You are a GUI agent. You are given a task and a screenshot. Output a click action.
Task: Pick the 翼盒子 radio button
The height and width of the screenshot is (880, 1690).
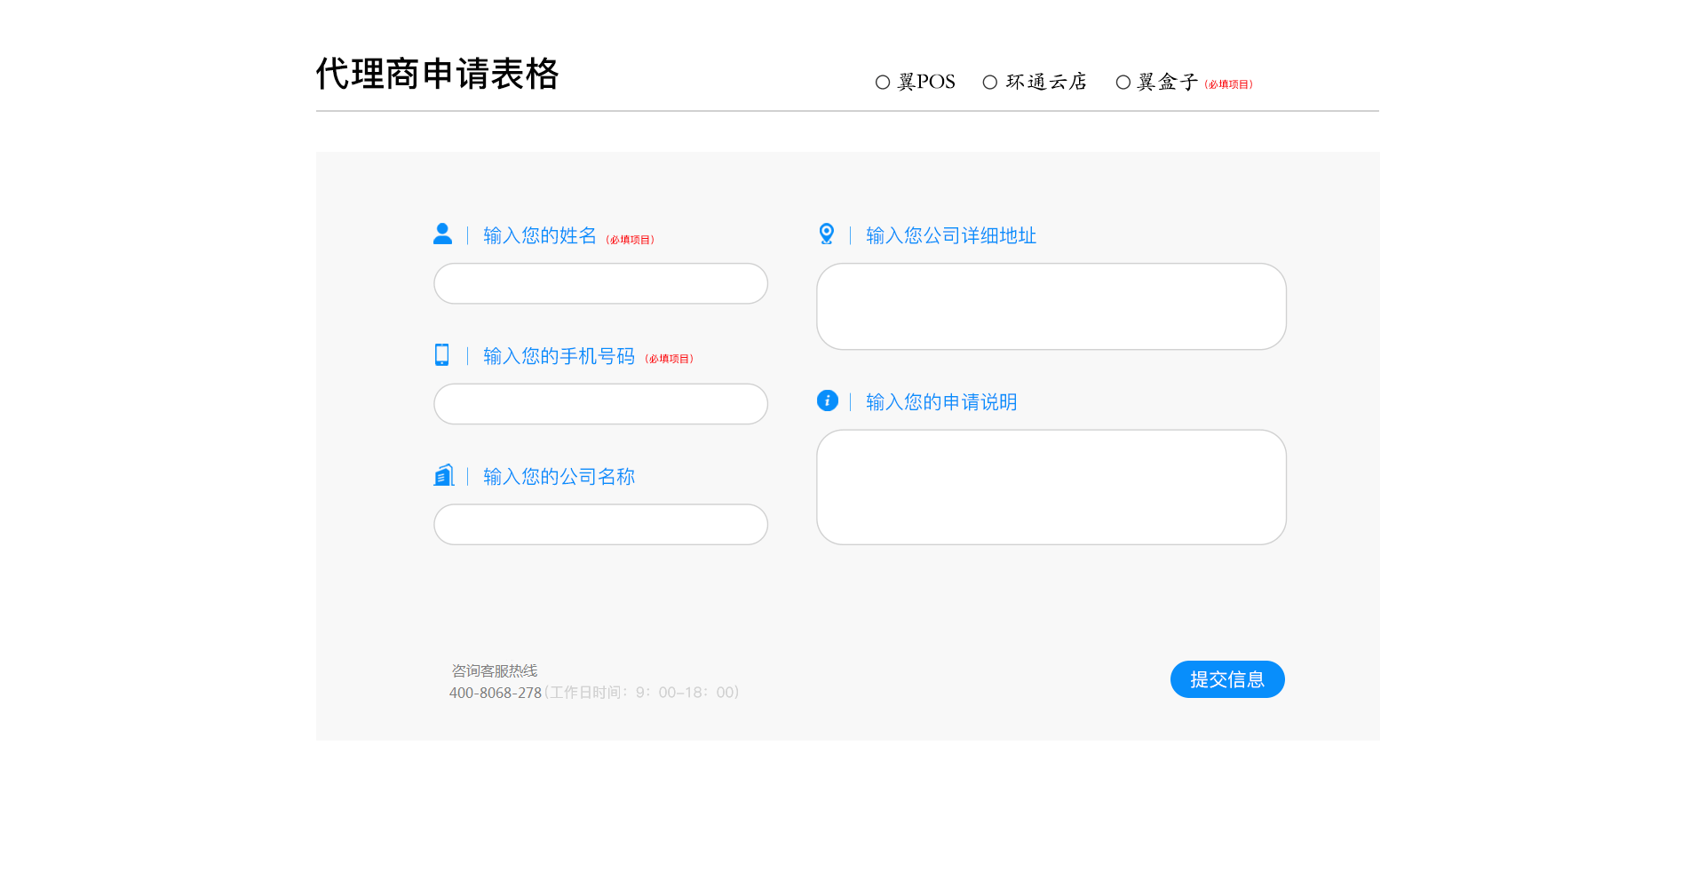(x=1123, y=83)
